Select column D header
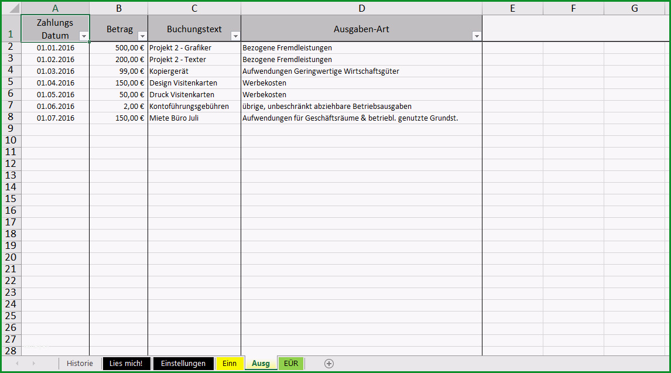Image resolution: width=671 pixels, height=373 pixels. (362, 8)
